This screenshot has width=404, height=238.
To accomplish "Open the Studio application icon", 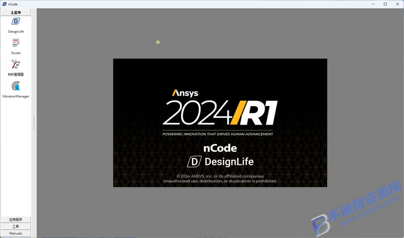I will [x=16, y=43].
